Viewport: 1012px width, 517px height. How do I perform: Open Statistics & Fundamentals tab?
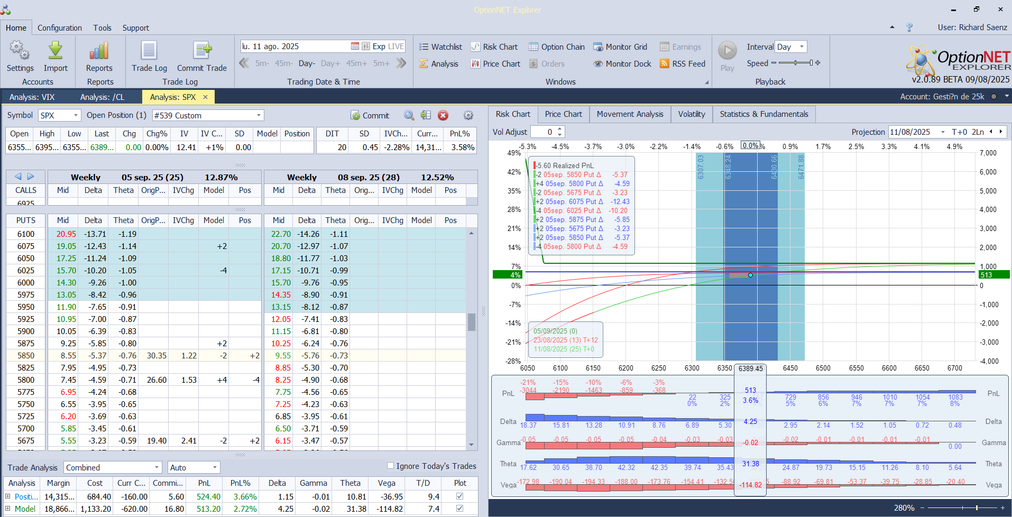pyautogui.click(x=764, y=114)
